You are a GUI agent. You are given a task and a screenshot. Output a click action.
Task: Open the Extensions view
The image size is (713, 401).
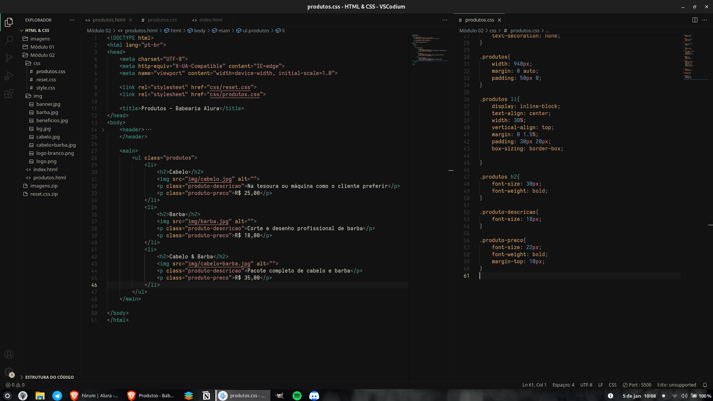click(9, 94)
